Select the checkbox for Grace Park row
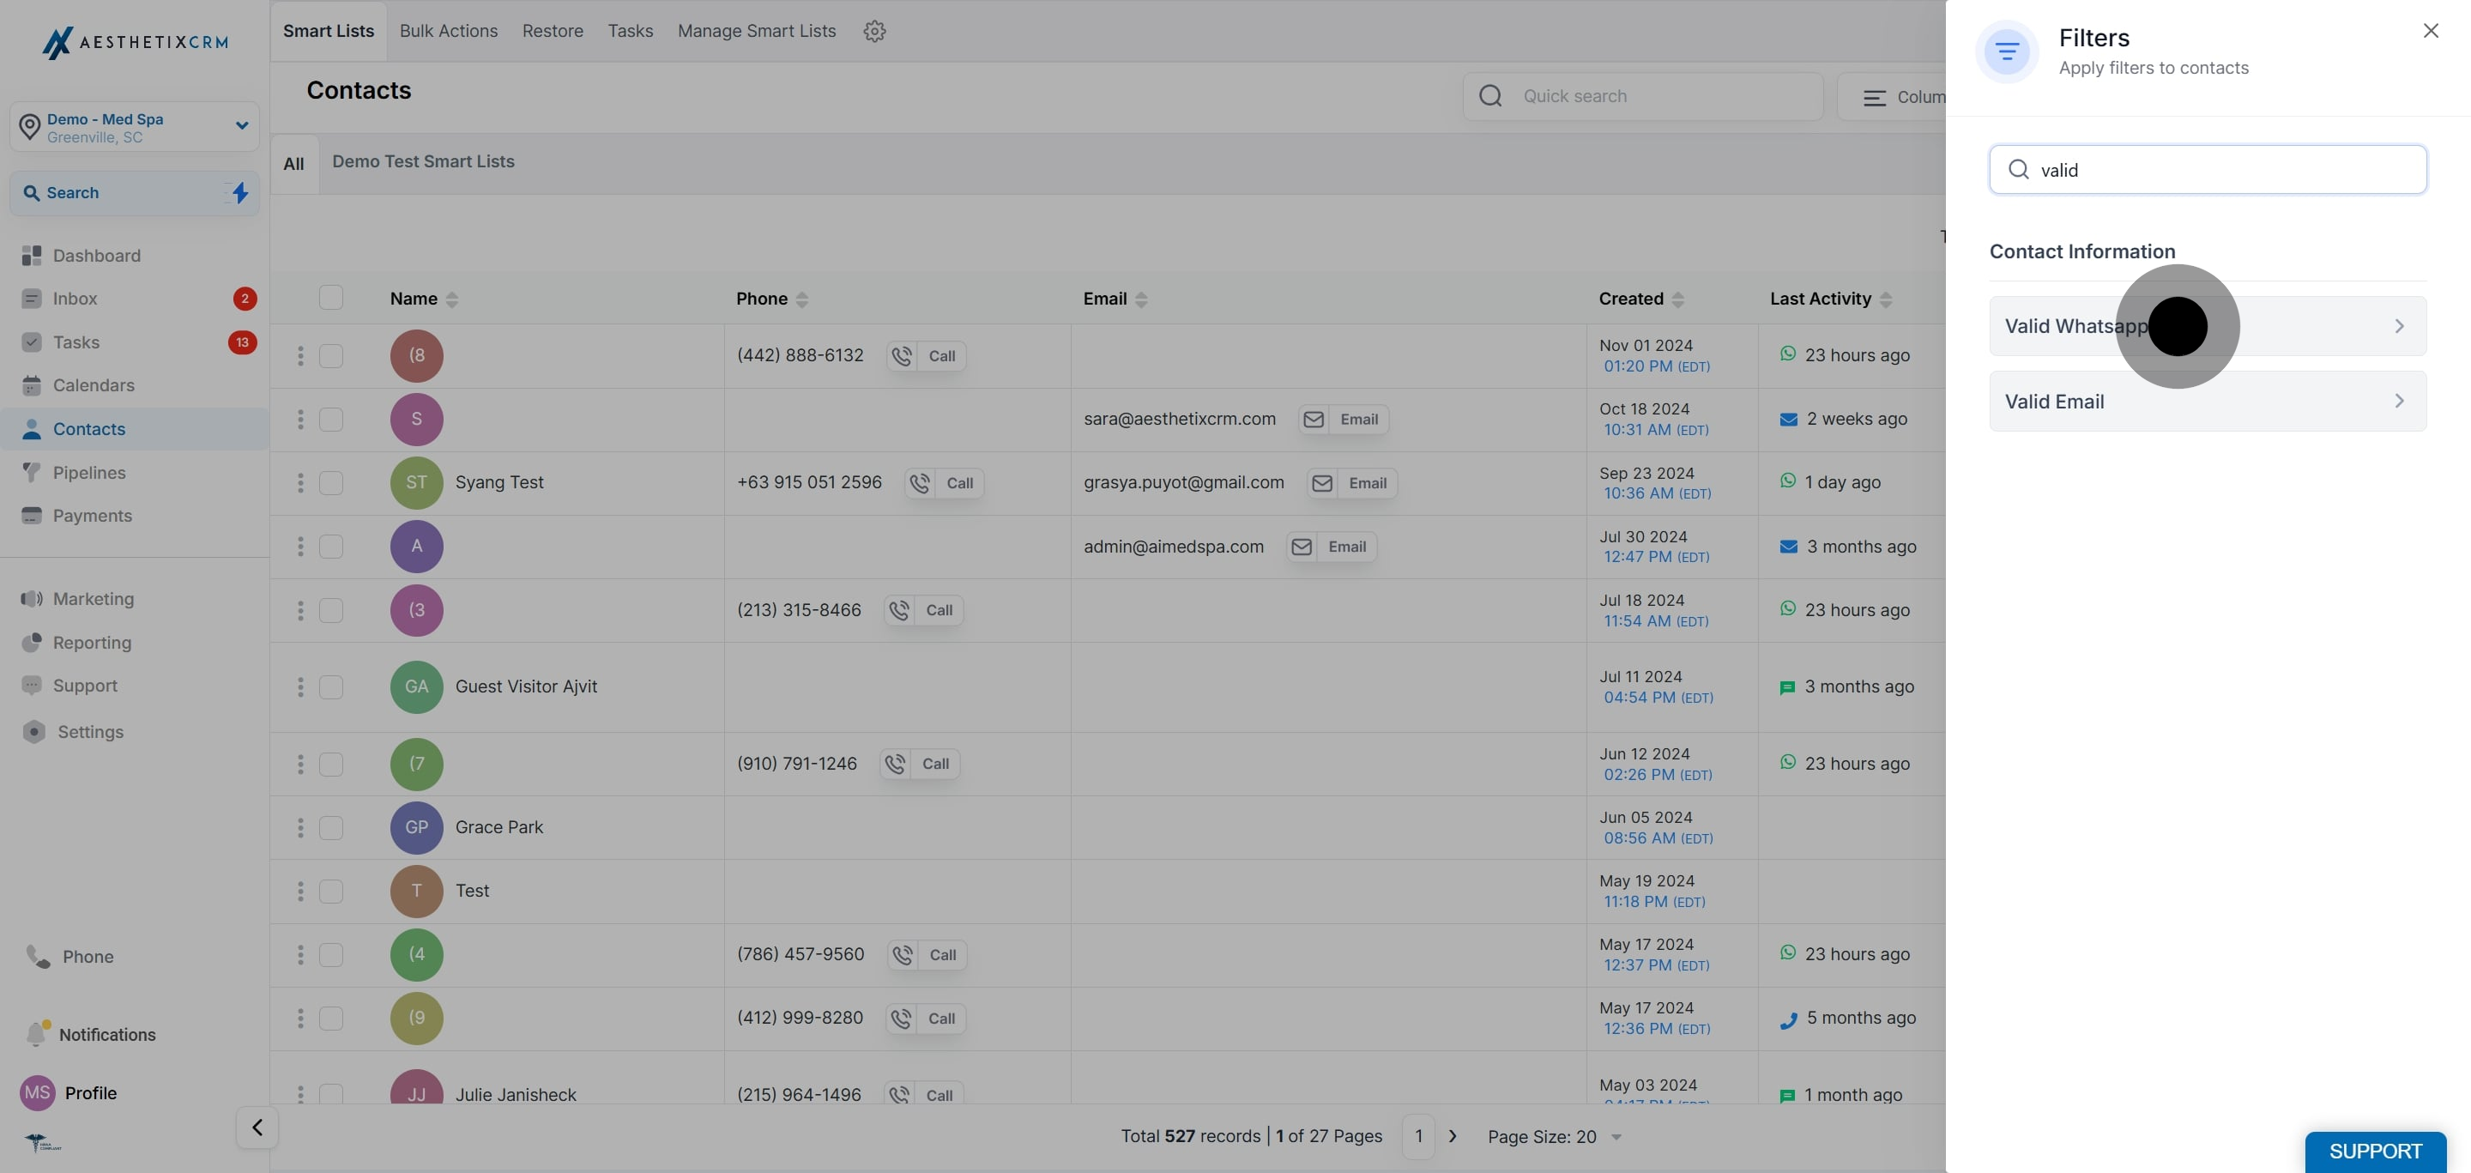 pos(331,826)
